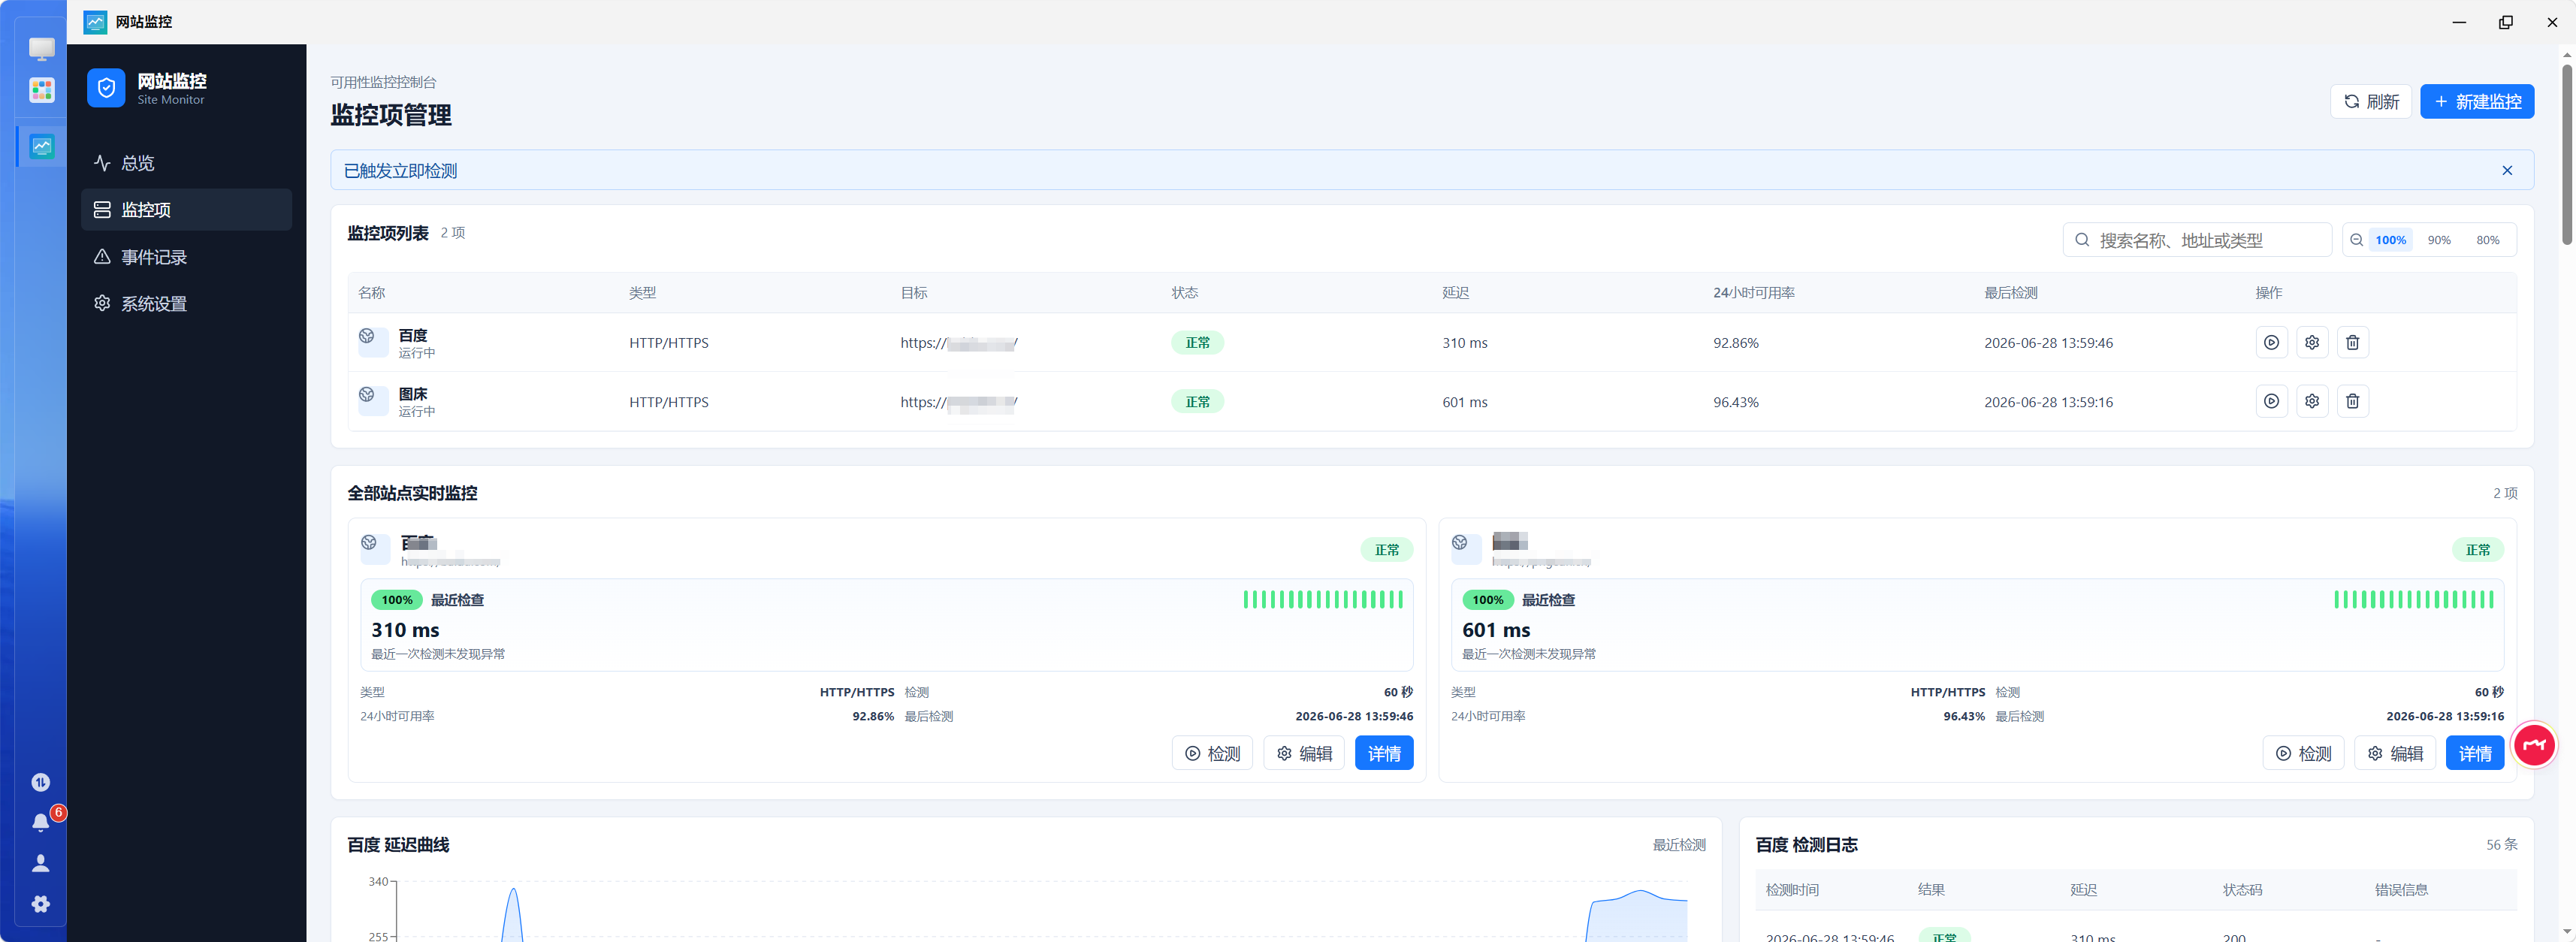
Task: Click the 96.43% availability cell
Action: tap(1736, 402)
